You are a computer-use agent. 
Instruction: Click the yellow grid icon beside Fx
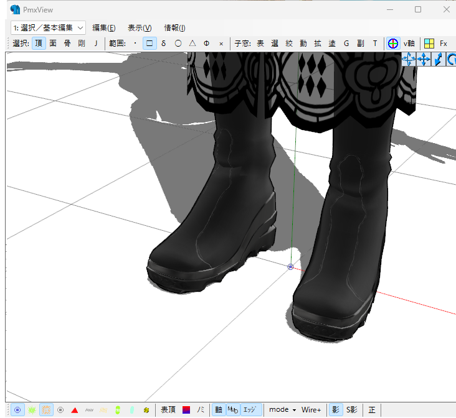click(x=429, y=44)
